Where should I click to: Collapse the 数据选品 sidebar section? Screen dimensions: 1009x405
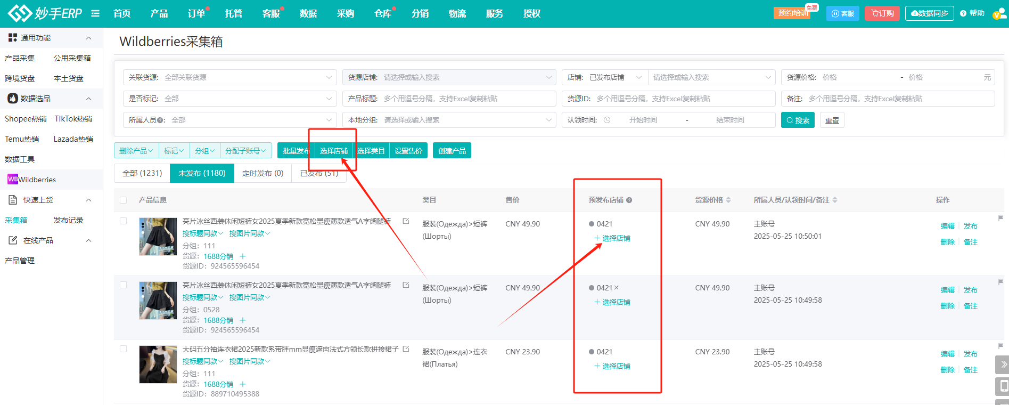tap(88, 99)
